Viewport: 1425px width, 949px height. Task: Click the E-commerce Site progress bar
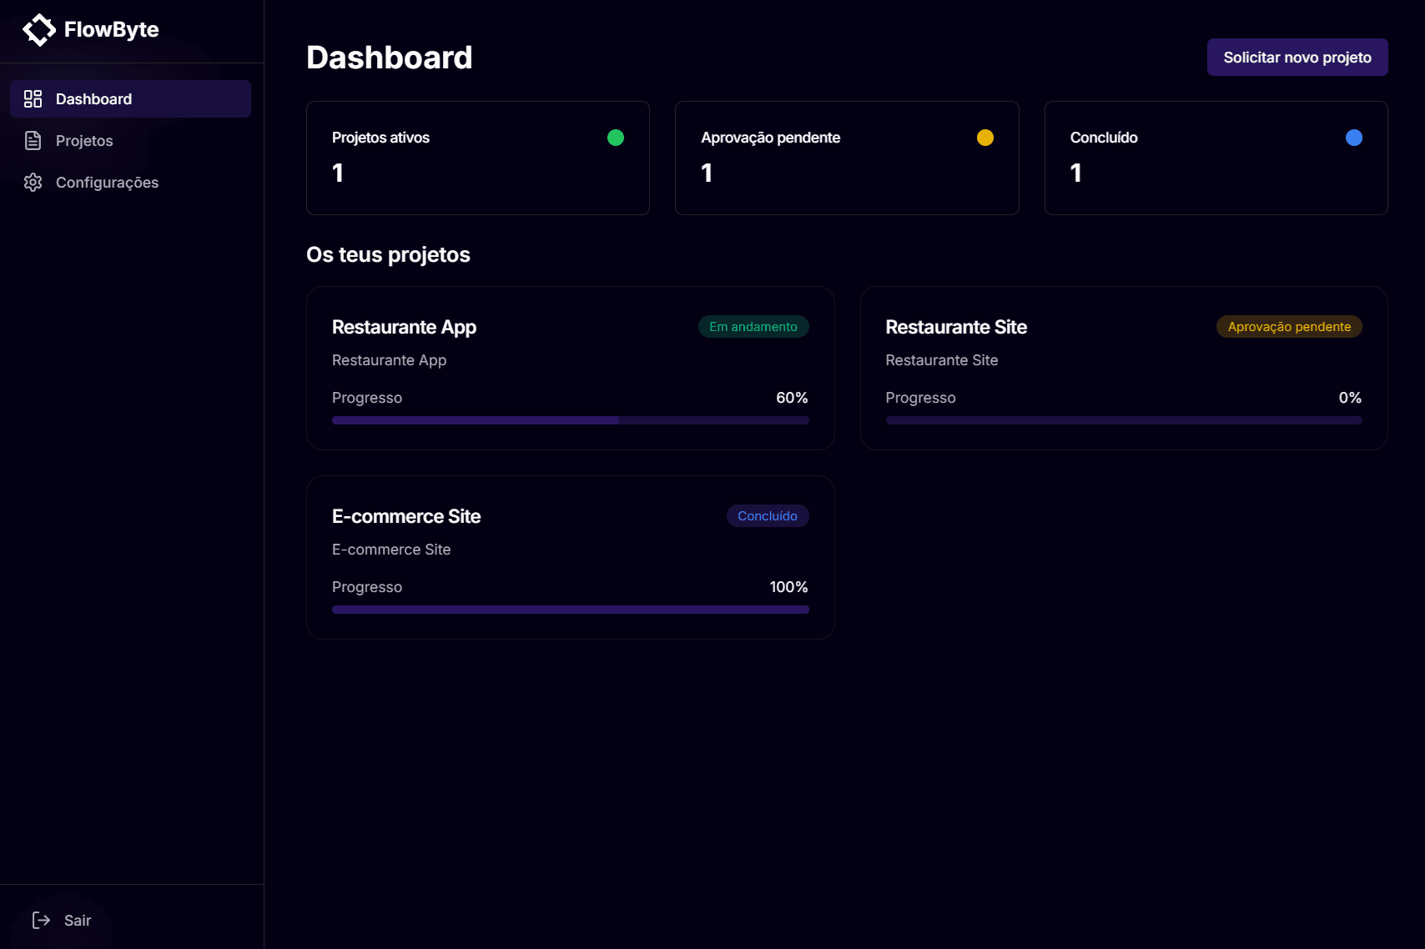(571, 610)
